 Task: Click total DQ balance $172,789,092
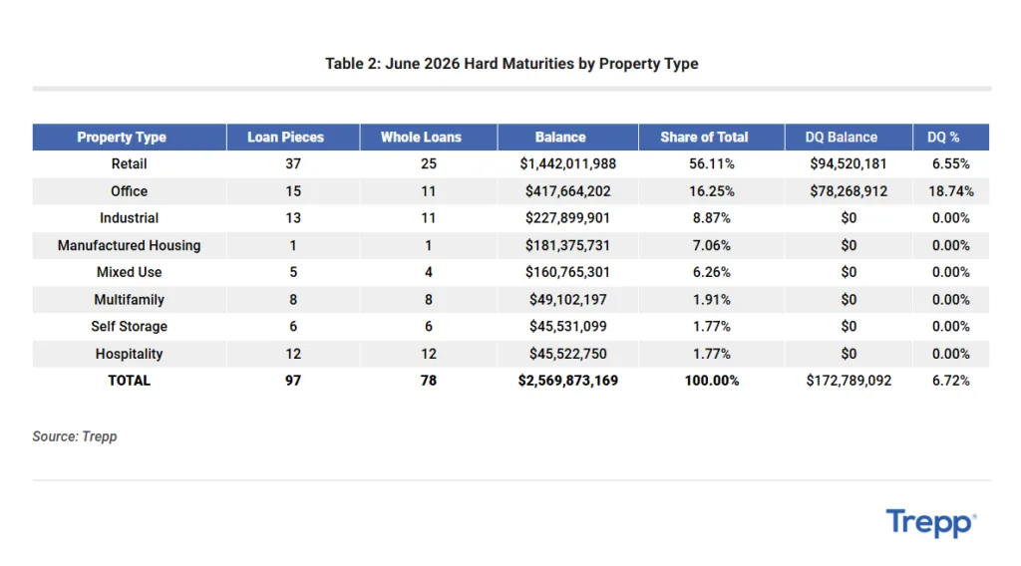pos(849,381)
